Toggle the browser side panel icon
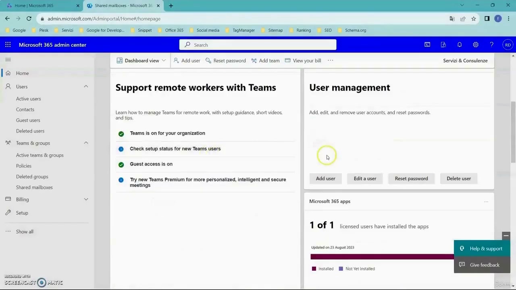 click(x=487, y=19)
